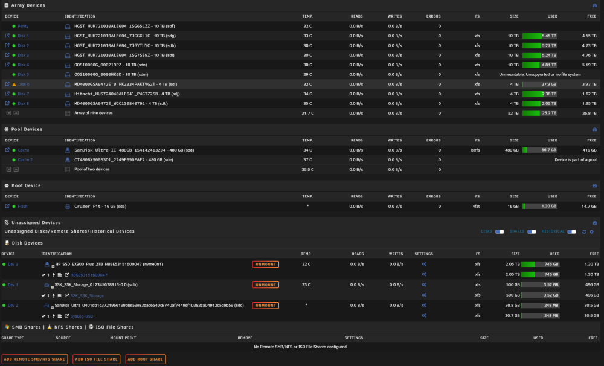This screenshot has height=366, width=604.
Task: Click the TEMP. column header in Array Devices
Action: click(307, 16)
